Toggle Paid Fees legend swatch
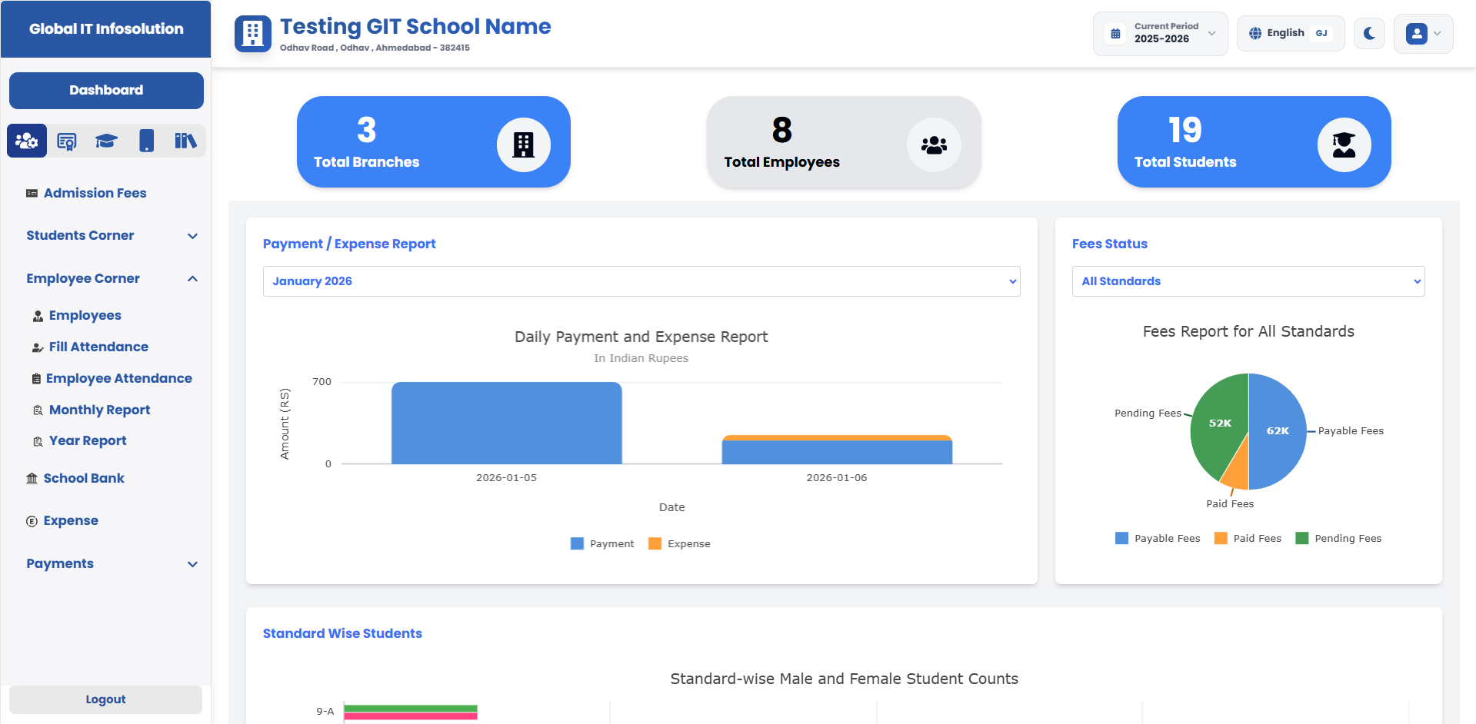 [x=1221, y=538]
